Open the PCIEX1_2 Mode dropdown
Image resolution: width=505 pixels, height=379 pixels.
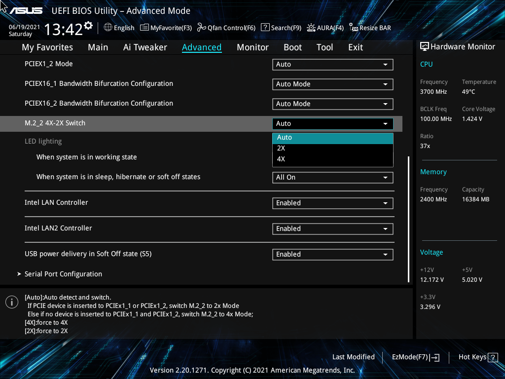pos(332,64)
